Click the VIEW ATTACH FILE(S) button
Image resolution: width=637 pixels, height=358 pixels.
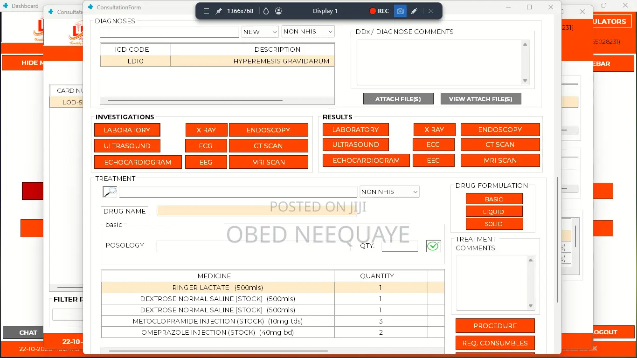tap(481, 99)
